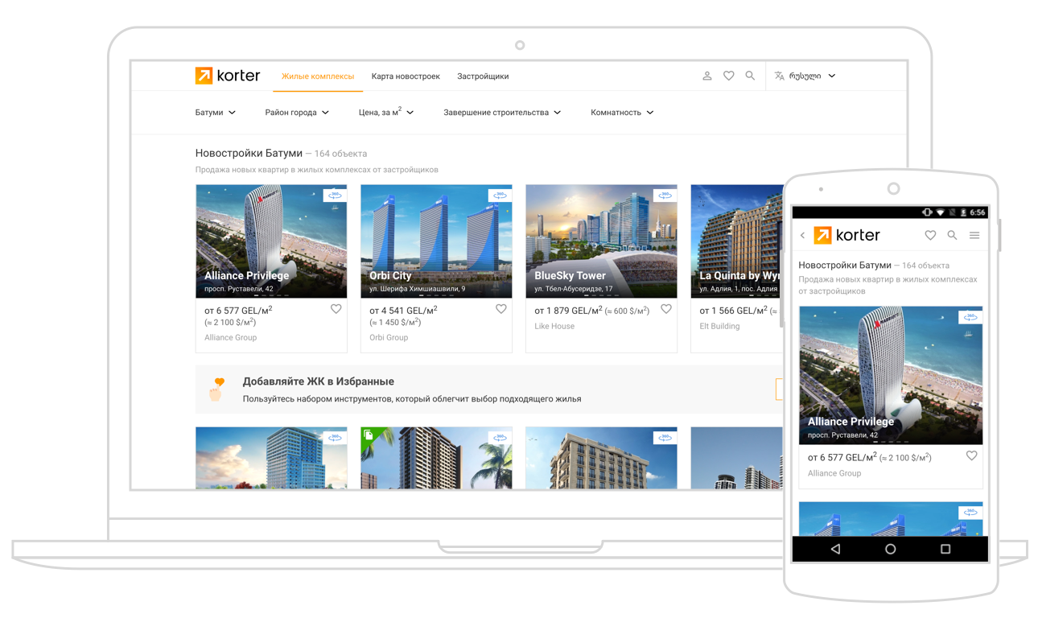Favorite Alliance Privilege with heart on desktop card
This screenshot has height=618, width=1038.
[x=336, y=309]
